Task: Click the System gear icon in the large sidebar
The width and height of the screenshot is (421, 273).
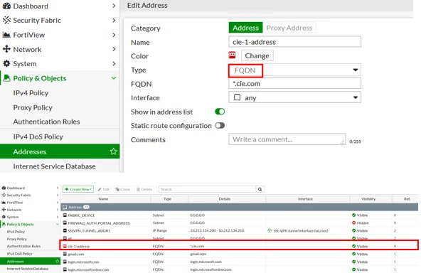Action: [x=6, y=63]
